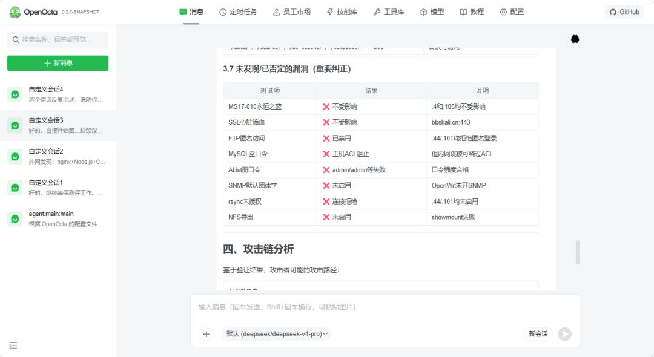Open conversation 自定义会话4
This screenshot has height=357, width=654.
[x=58, y=94]
